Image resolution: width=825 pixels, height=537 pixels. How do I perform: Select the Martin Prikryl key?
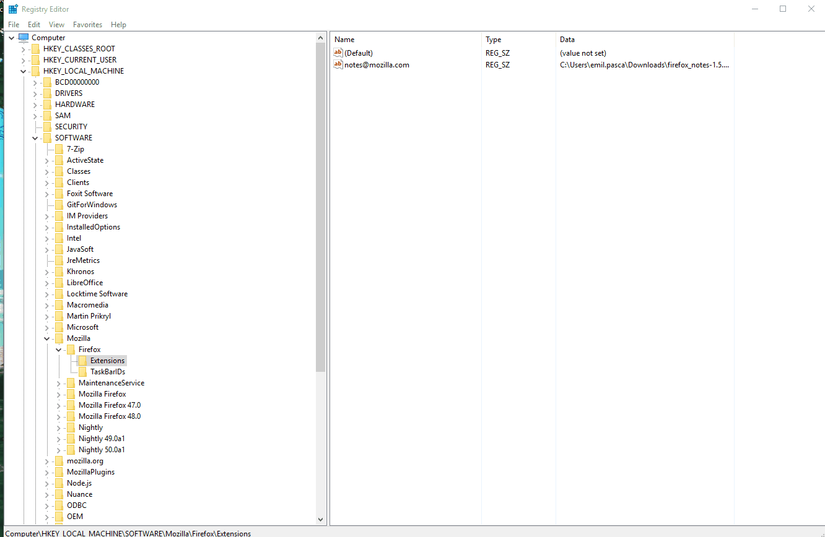89,316
